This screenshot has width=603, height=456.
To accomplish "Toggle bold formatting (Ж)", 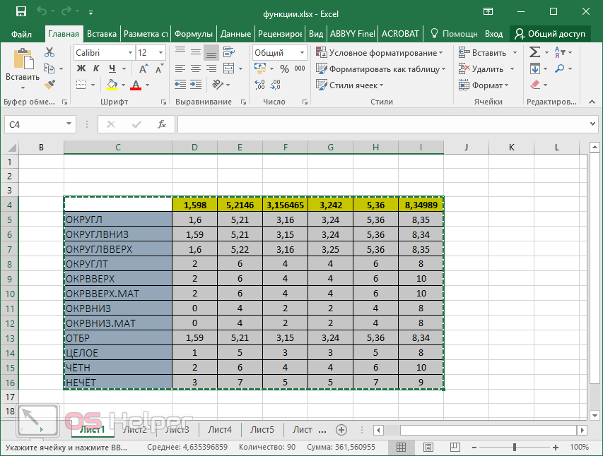I will (x=81, y=68).
